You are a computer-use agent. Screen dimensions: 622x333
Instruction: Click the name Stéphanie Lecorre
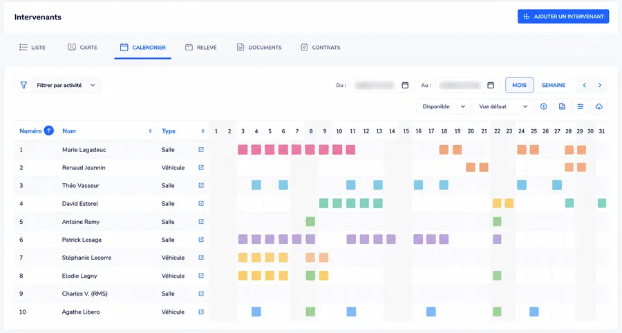click(x=86, y=258)
